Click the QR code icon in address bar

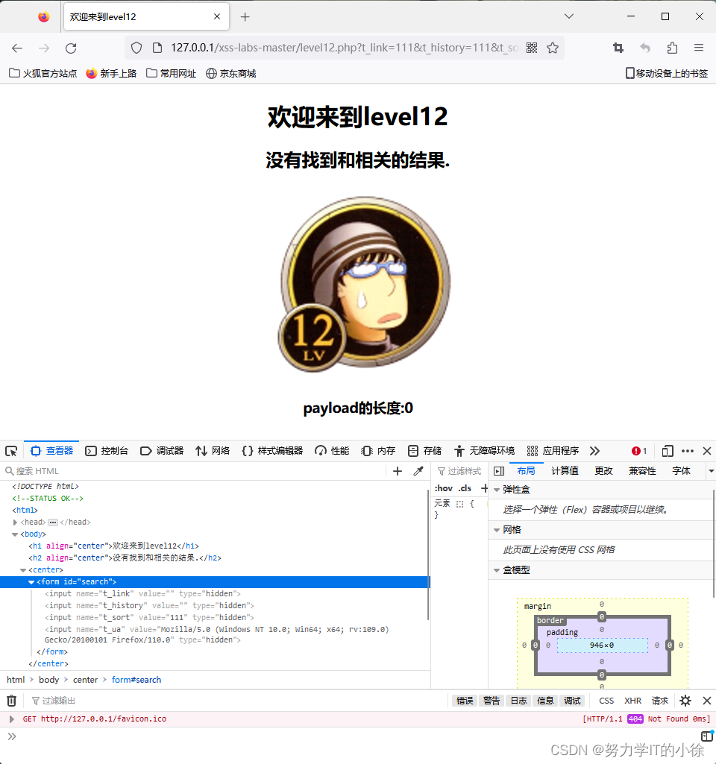tap(532, 48)
